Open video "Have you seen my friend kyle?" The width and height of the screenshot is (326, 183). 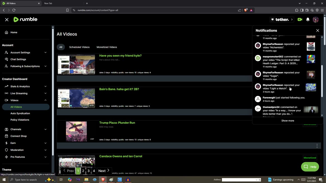click(x=120, y=56)
